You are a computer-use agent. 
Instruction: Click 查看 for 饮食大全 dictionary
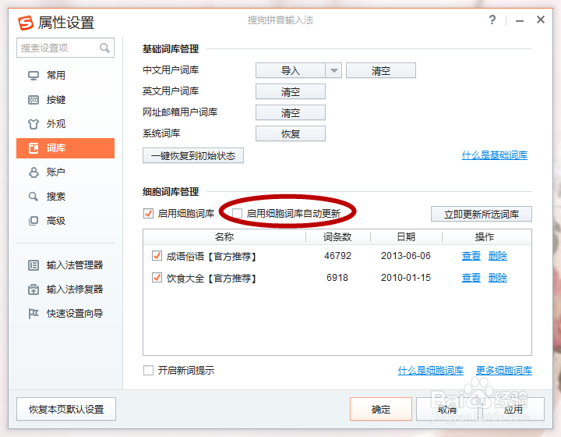click(x=471, y=278)
